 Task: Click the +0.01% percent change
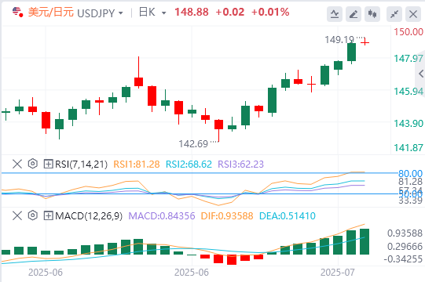click(x=270, y=13)
